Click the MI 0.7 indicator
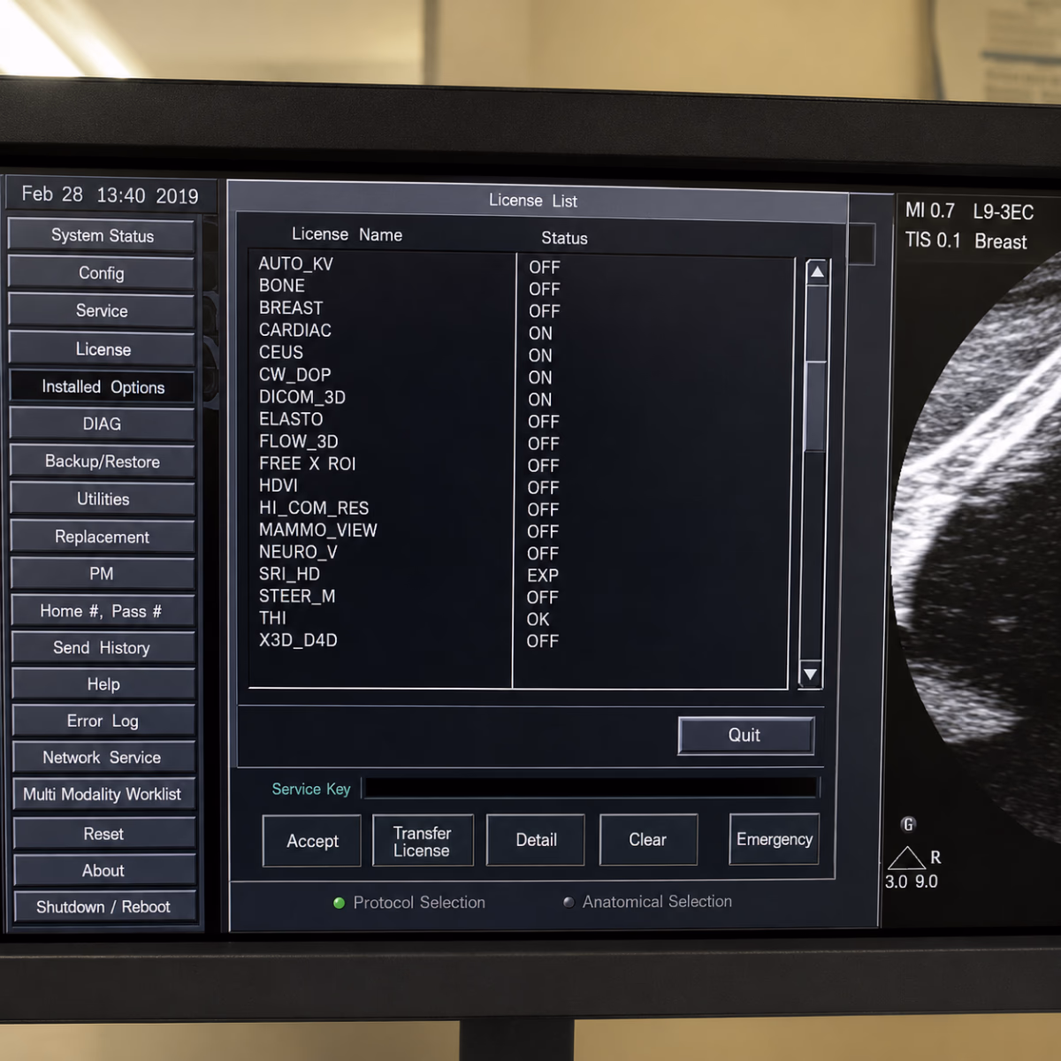The image size is (1061, 1061). (x=929, y=210)
